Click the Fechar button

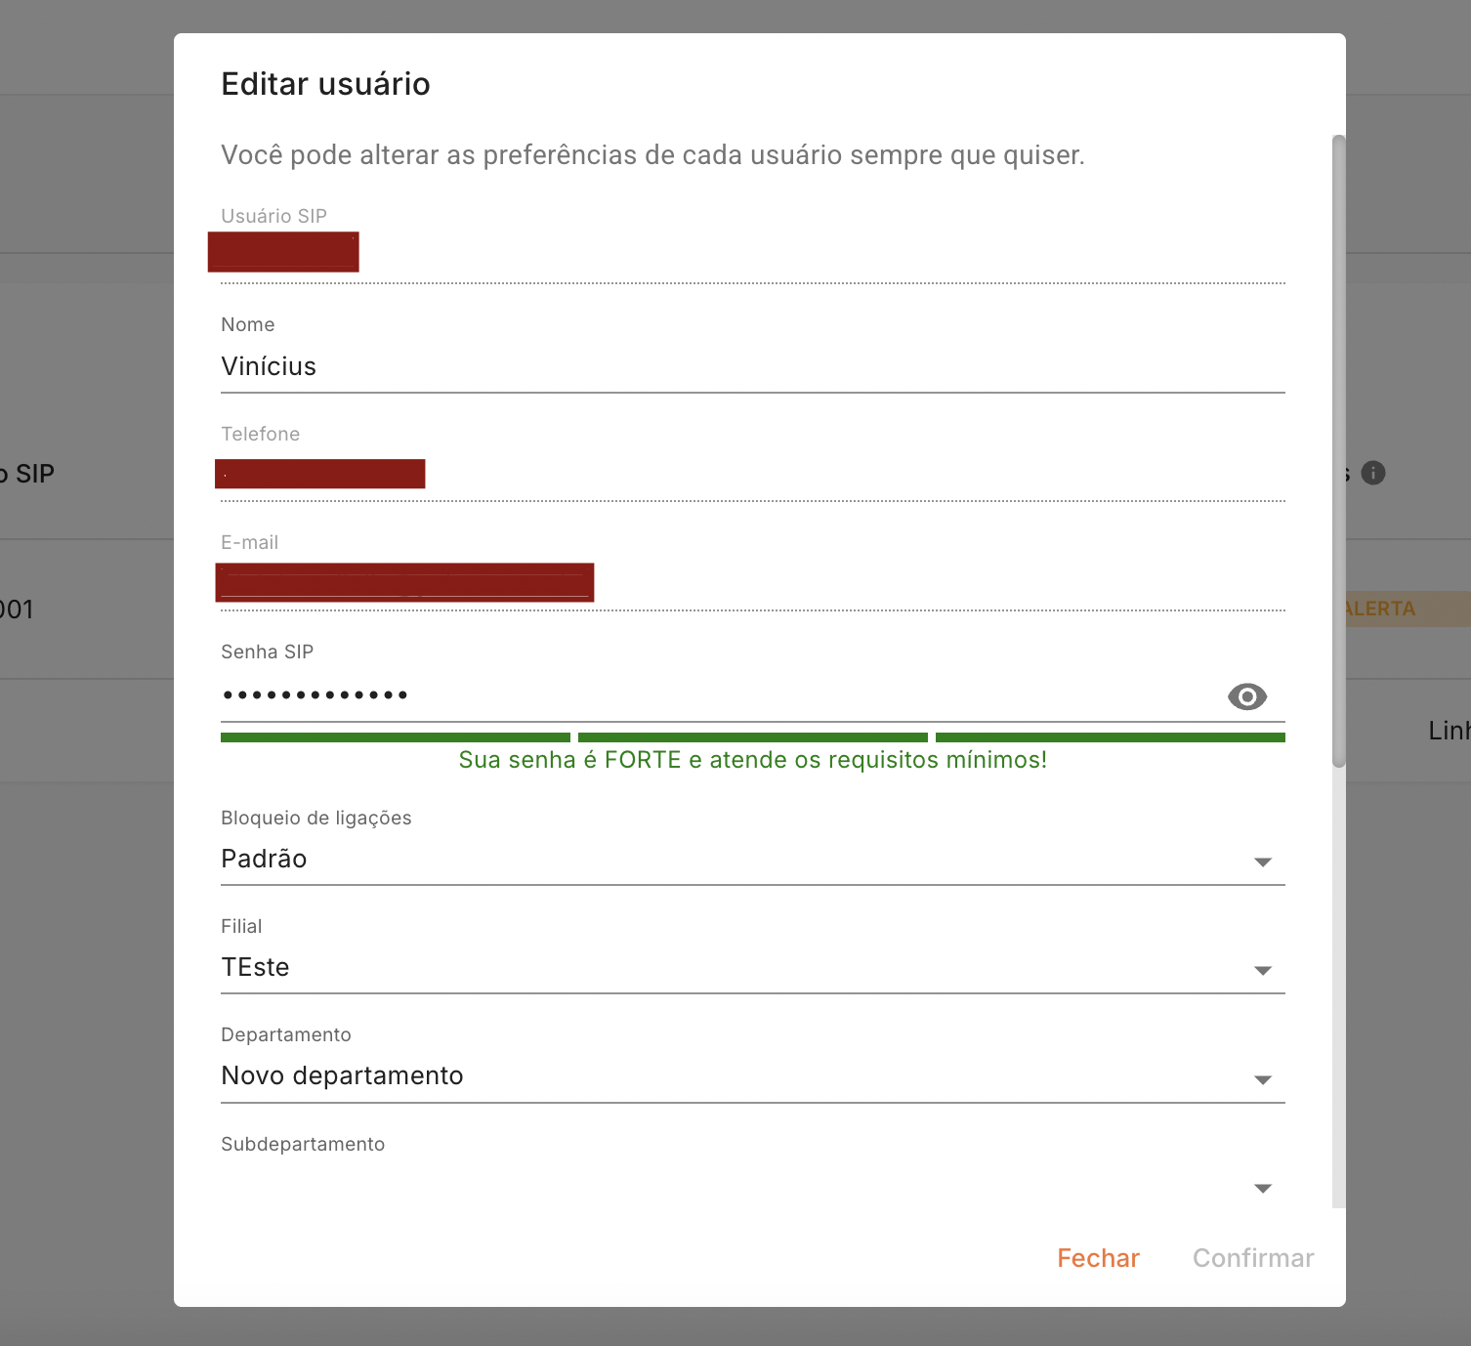(1098, 1258)
